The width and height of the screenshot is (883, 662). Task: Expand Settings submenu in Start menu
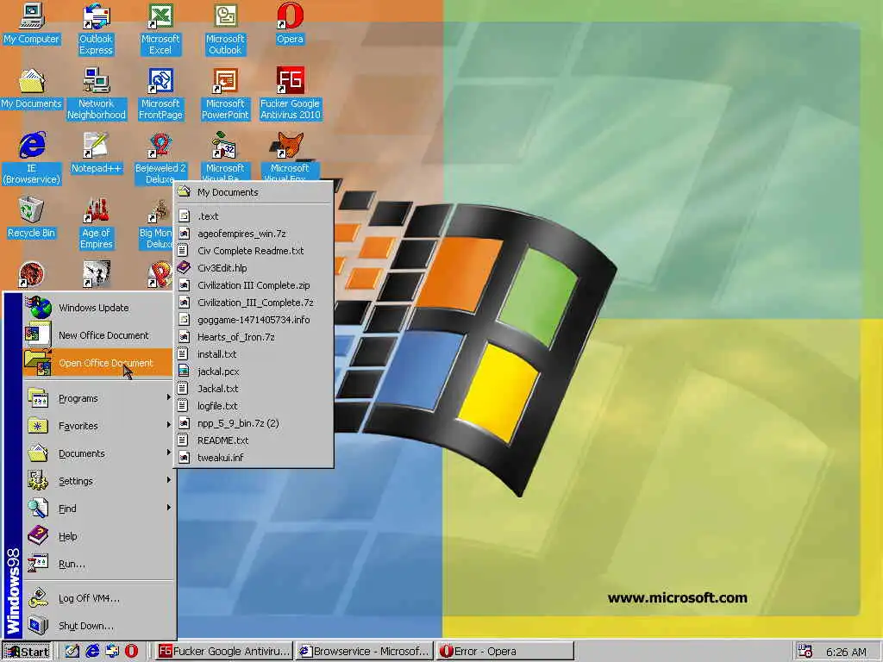[98, 481]
